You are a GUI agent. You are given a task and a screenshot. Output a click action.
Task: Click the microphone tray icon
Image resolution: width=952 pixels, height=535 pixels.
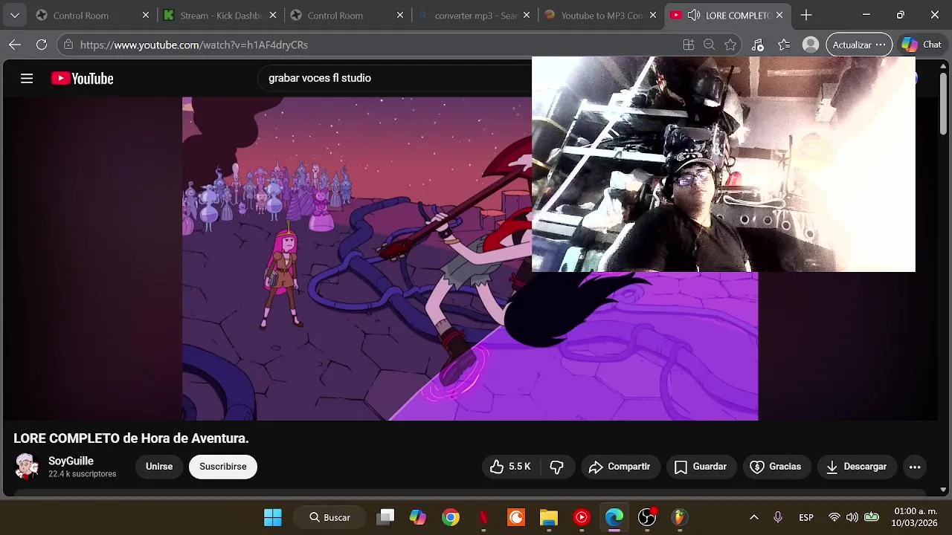778,517
